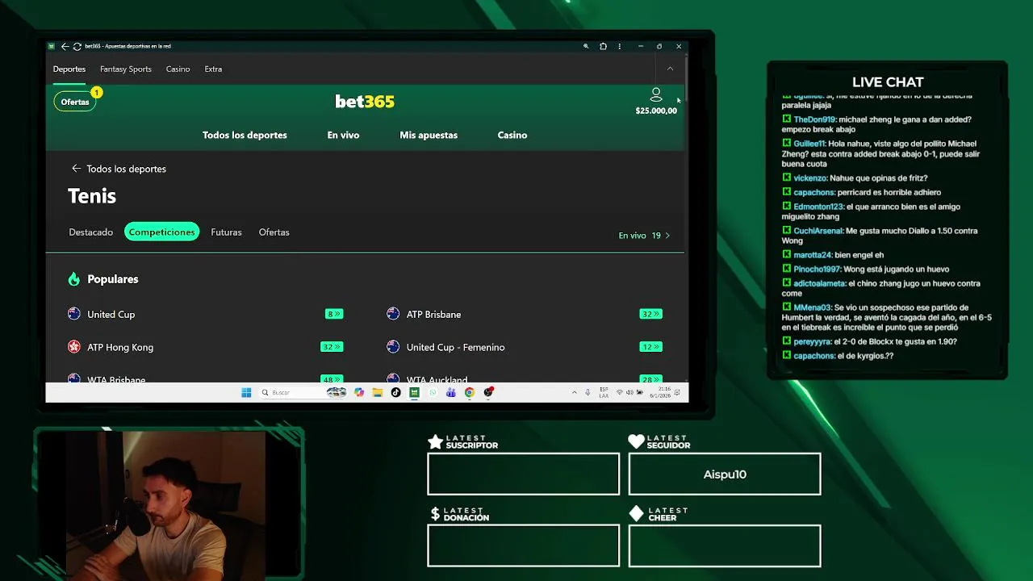Open the extensions puzzle icon
Screen dimensions: 1033x581
pos(603,46)
